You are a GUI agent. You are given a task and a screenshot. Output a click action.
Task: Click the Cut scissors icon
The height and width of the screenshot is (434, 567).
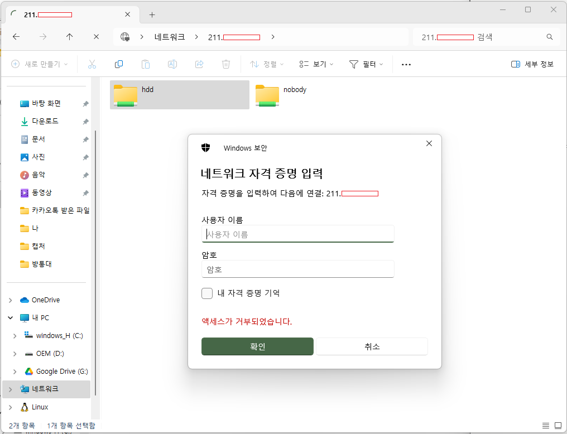coord(92,64)
